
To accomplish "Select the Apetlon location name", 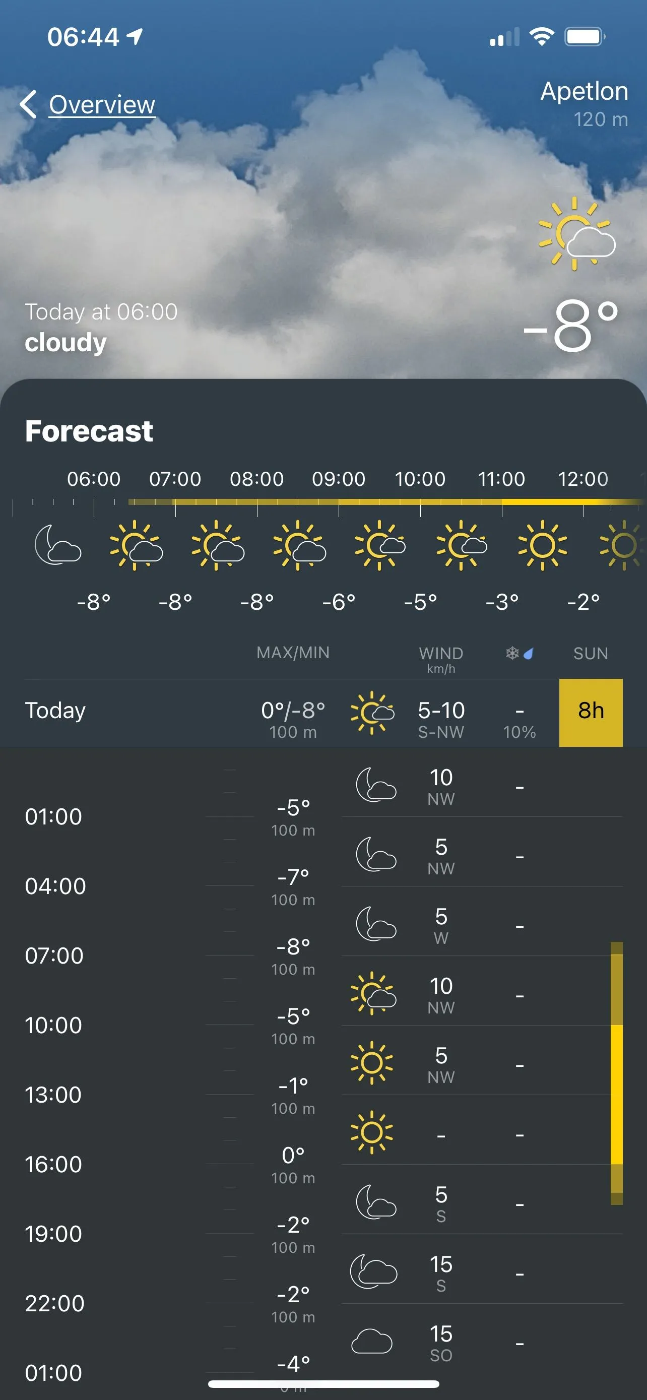I will click(x=584, y=91).
